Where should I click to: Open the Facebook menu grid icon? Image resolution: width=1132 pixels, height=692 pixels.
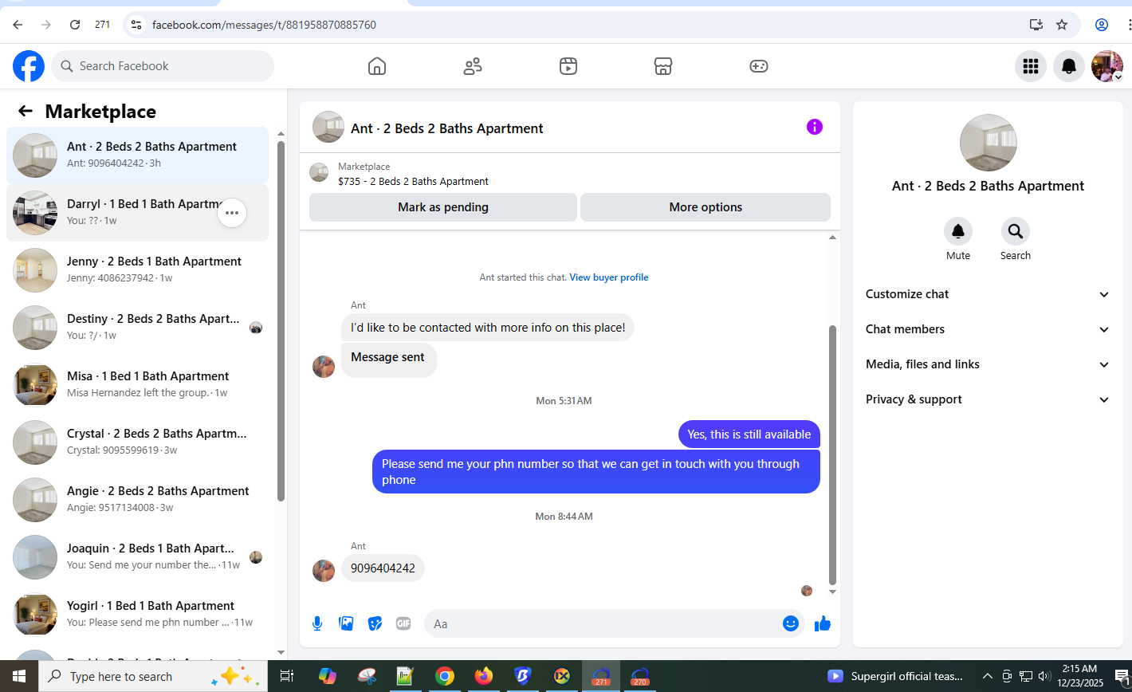pyautogui.click(x=1031, y=66)
